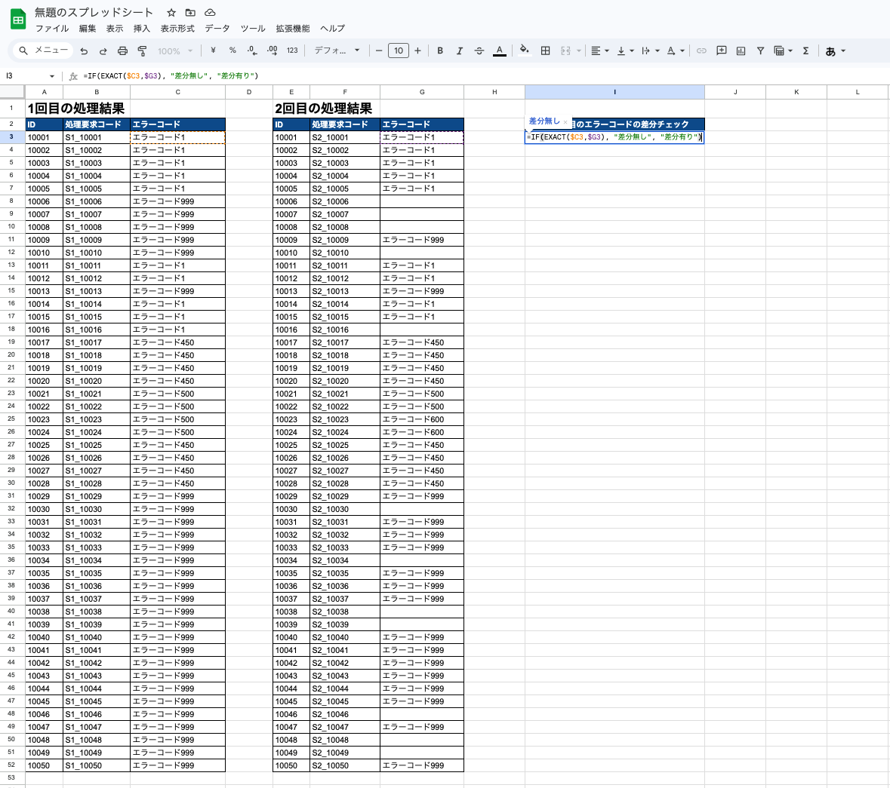Image resolution: width=890 pixels, height=788 pixels.
Task: Open fill color picker
Action: click(525, 51)
